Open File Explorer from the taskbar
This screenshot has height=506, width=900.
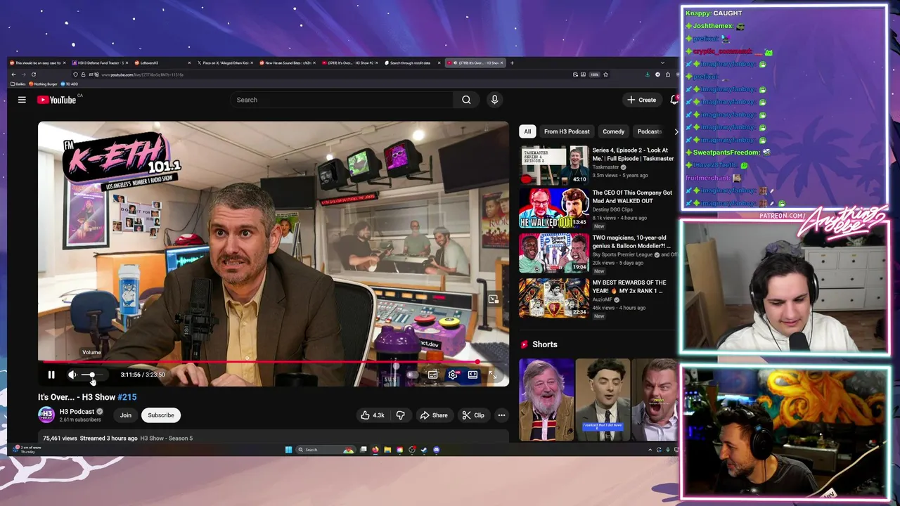click(x=387, y=450)
